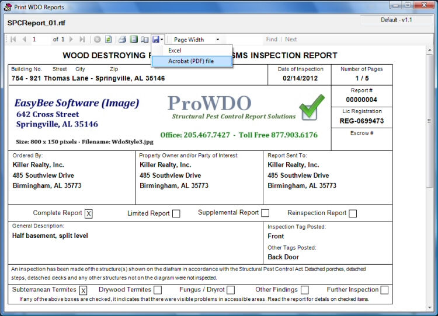Maximize the Print WDO Reports window
Viewport: 438px width, 316px height.
pyautogui.click(x=408, y=5)
